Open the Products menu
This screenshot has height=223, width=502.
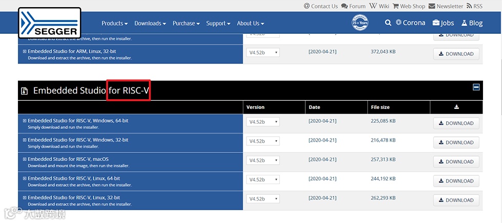[115, 24]
